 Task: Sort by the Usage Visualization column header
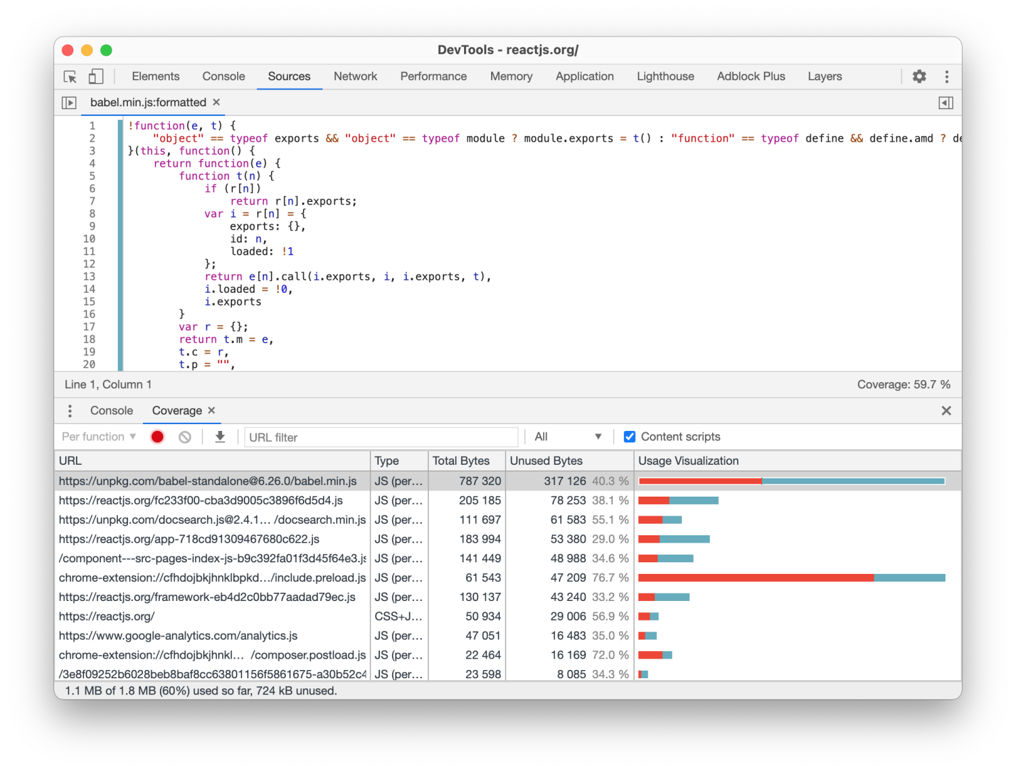(x=798, y=461)
